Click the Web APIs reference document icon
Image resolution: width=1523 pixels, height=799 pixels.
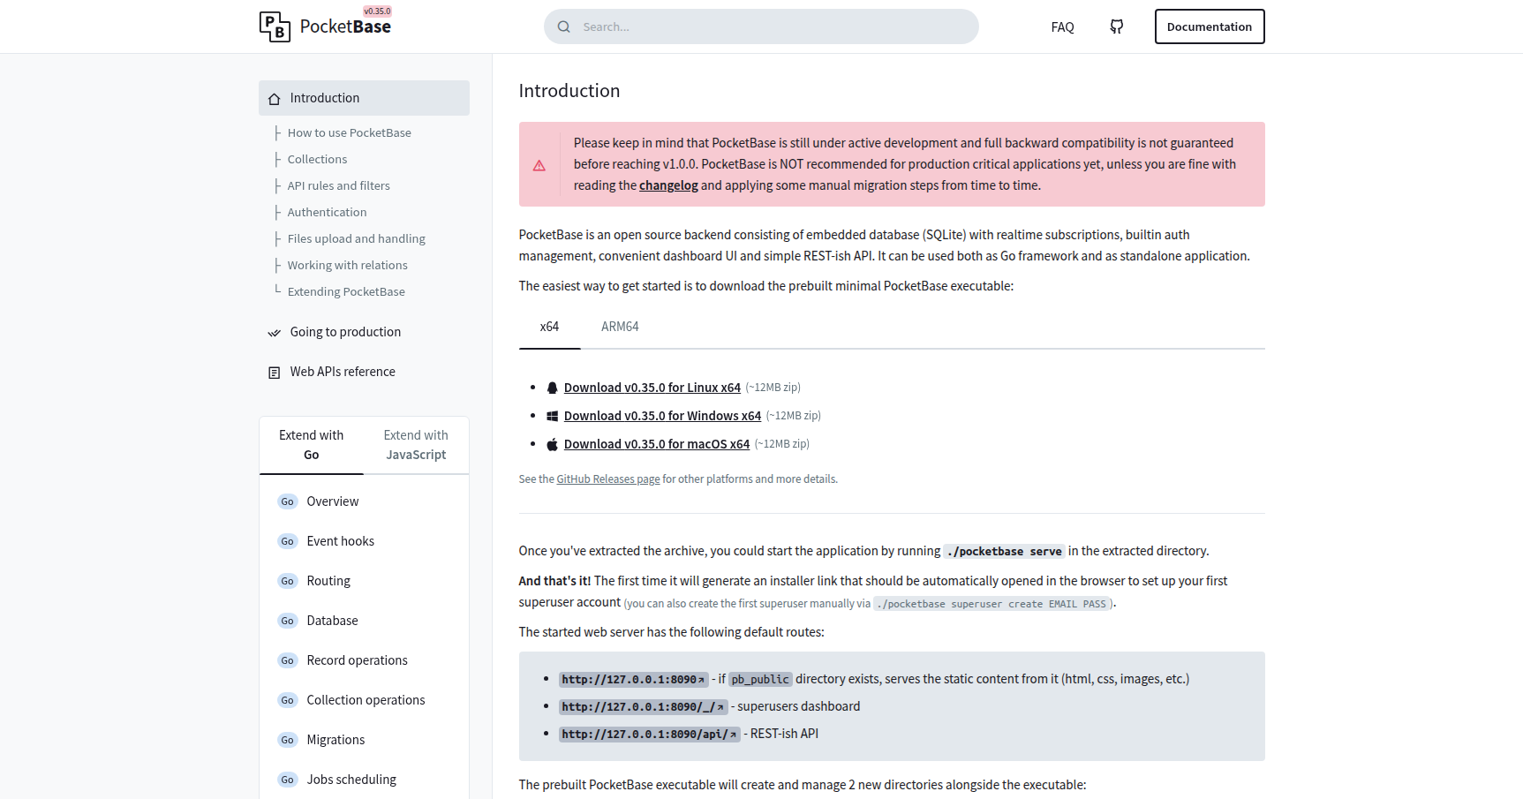pos(275,373)
